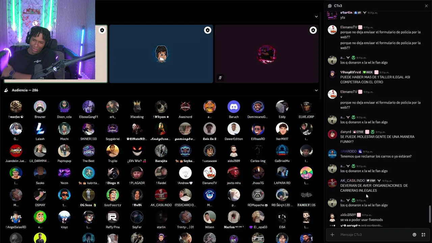This screenshot has height=243, width=432.
Task: Click the username OSMAY
Action: pos(40,205)
